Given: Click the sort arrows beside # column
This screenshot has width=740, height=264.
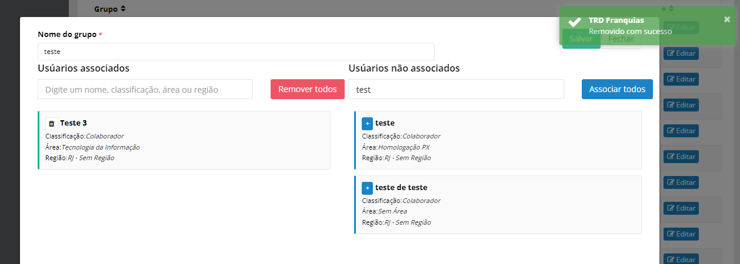Looking at the screenshot, I should coord(671,9).
